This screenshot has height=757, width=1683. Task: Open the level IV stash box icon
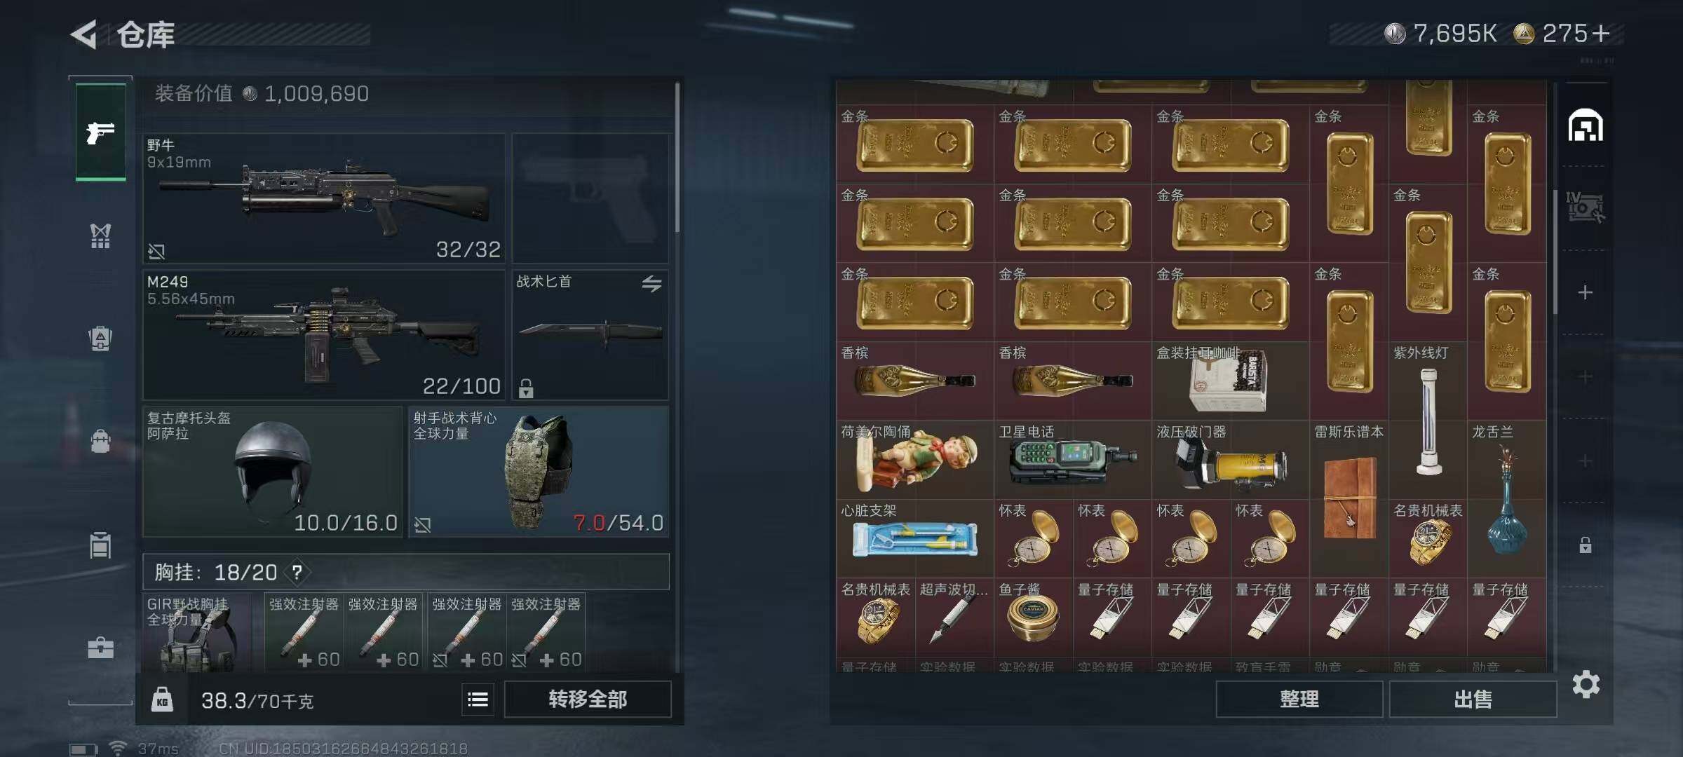click(x=1585, y=207)
